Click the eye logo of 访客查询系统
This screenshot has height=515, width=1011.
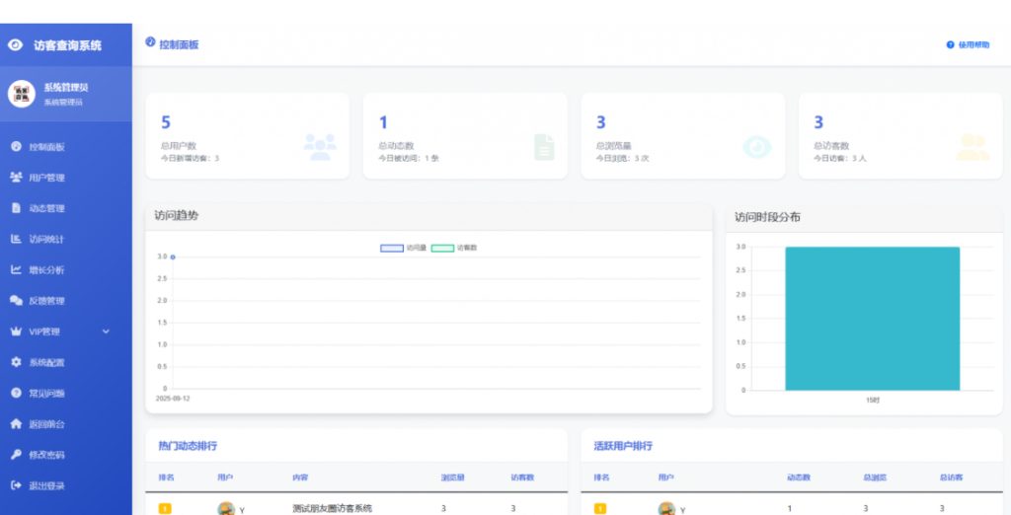[x=16, y=45]
